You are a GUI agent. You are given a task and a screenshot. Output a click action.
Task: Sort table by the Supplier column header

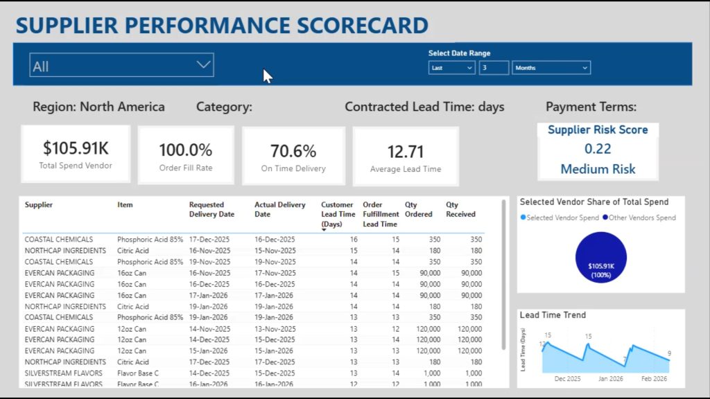click(x=39, y=205)
